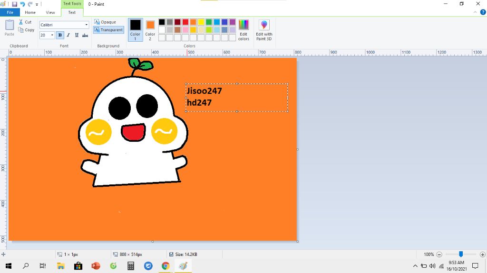487x273 pixels.
Task: Open Paint Help
Action: (483, 12)
